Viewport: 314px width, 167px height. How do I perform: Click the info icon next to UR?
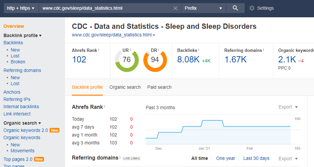click(x=130, y=50)
